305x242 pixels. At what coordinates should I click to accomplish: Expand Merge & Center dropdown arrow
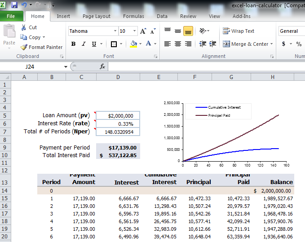point(272,44)
